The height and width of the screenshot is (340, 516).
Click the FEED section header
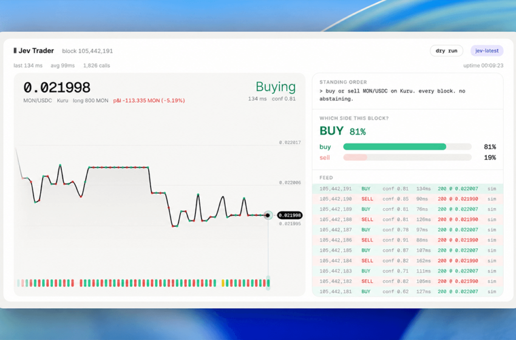pyautogui.click(x=326, y=178)
